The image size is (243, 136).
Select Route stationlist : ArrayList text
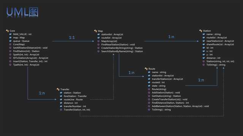click(163, 76)
